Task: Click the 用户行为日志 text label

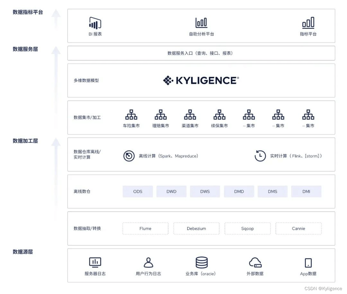Action: (x=148, y=274)
